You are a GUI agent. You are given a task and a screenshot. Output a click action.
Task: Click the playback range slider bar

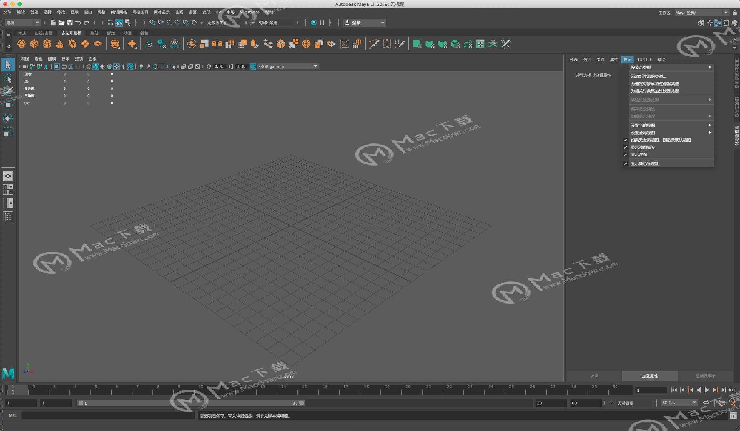pyautogui.click(x=192, y=403)
